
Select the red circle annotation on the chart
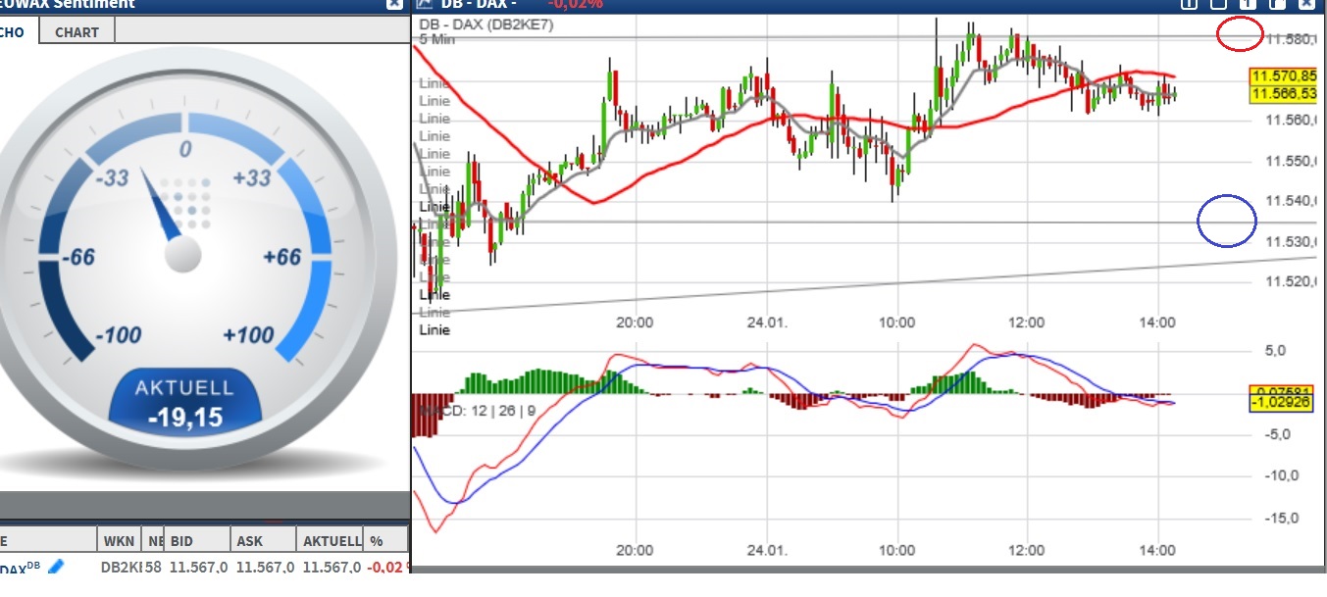1239,33
